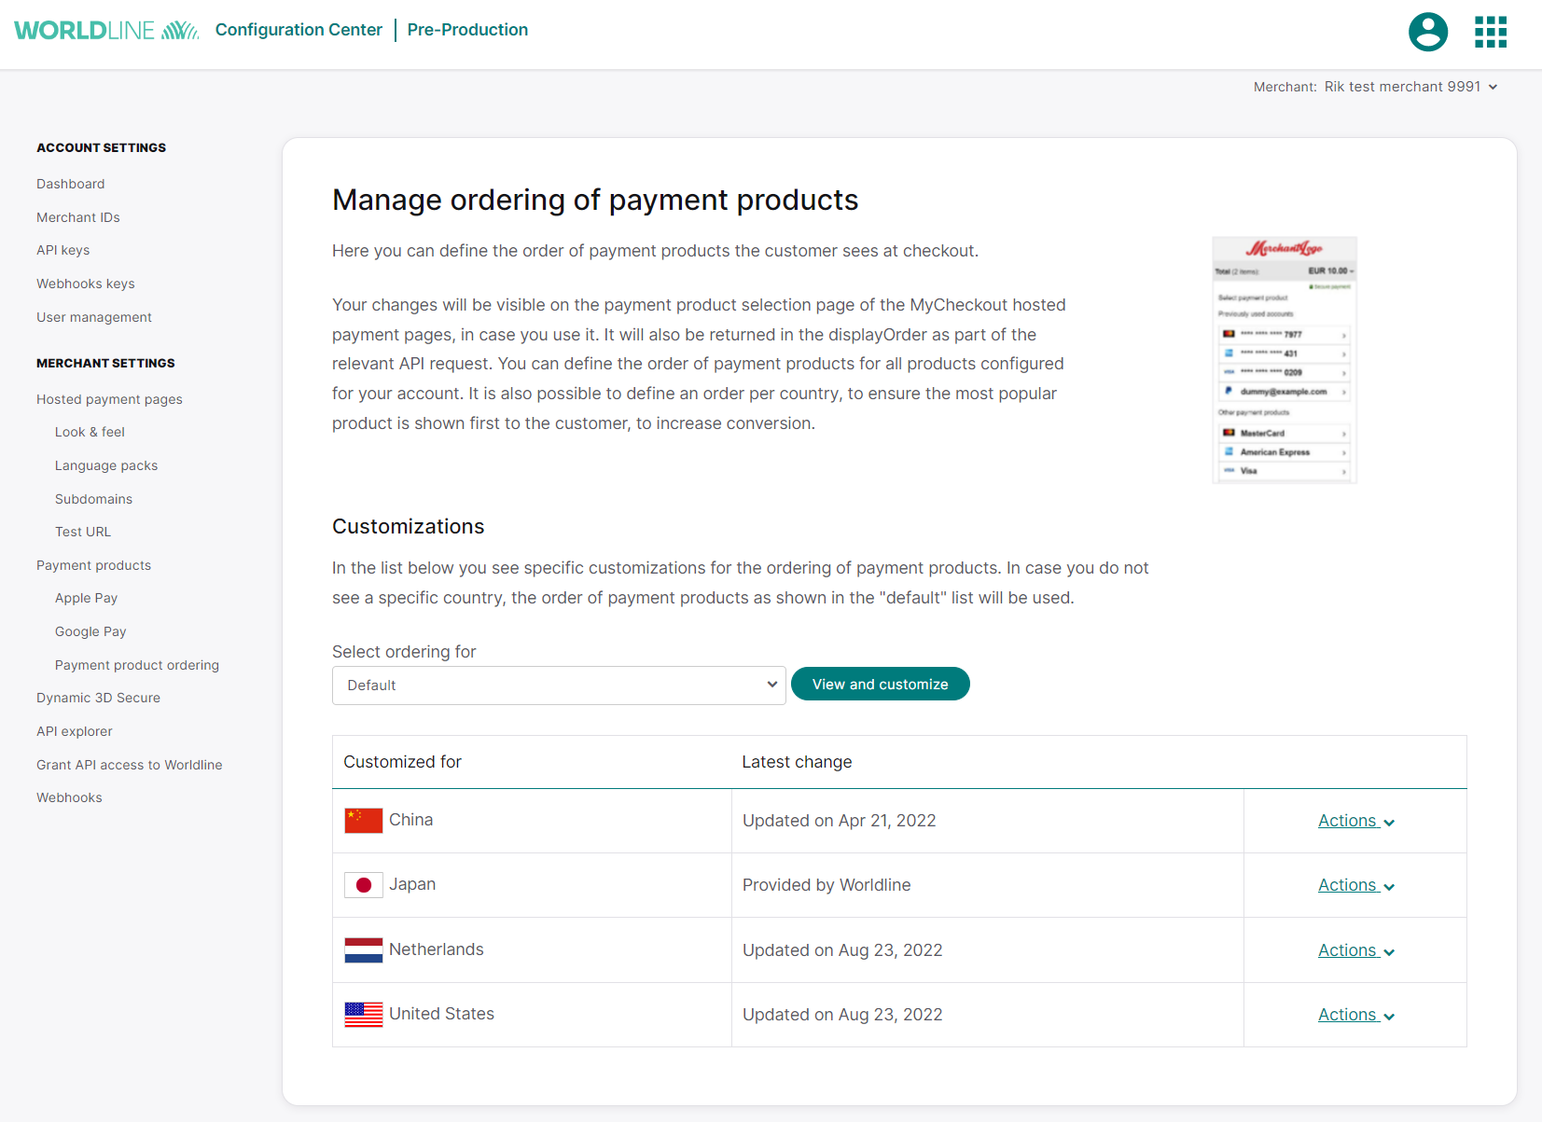Click the Japan flag icon
Screen dimensions: 1542x1122
363,884
